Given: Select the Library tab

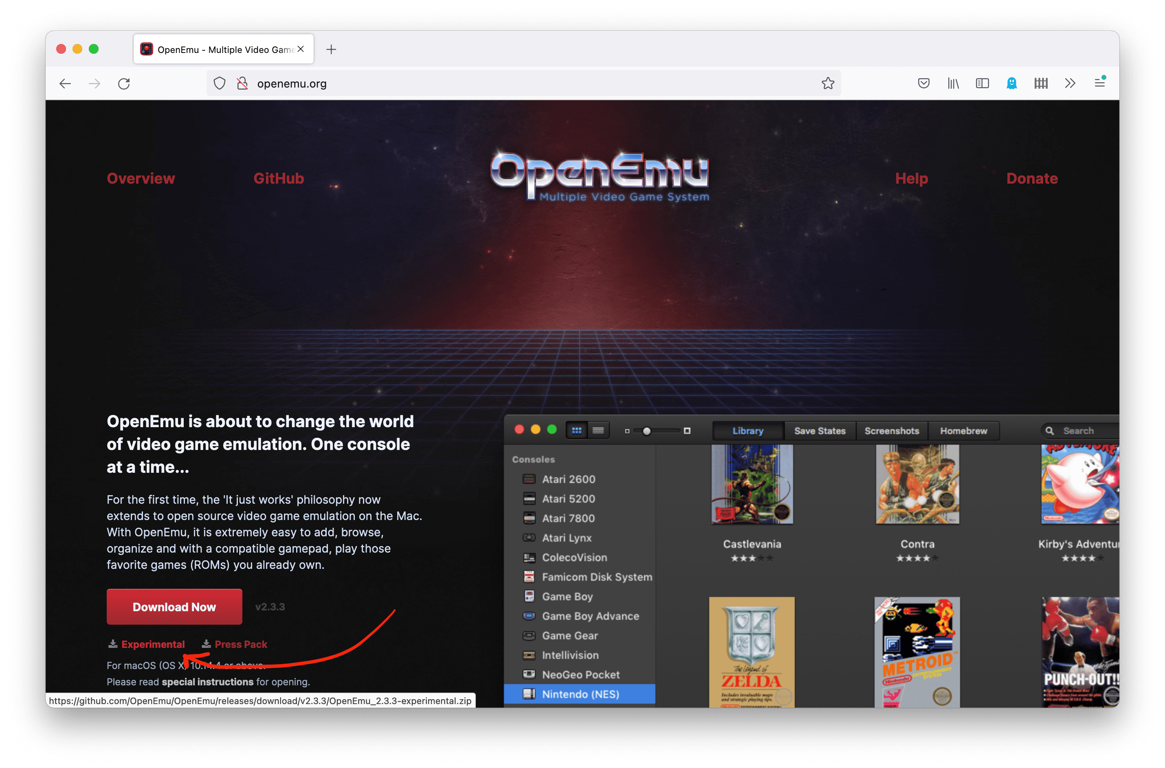Looking at the screenshot, I should click(x=747, y=430).
